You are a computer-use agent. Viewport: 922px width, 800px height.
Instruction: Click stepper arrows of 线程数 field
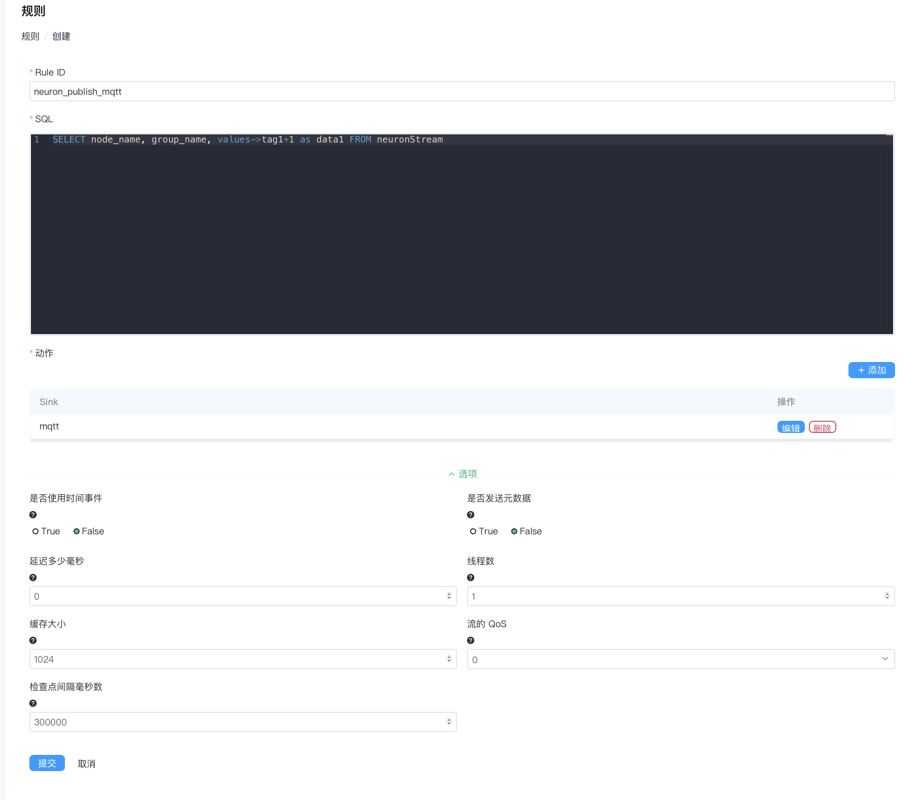[887, 596]
